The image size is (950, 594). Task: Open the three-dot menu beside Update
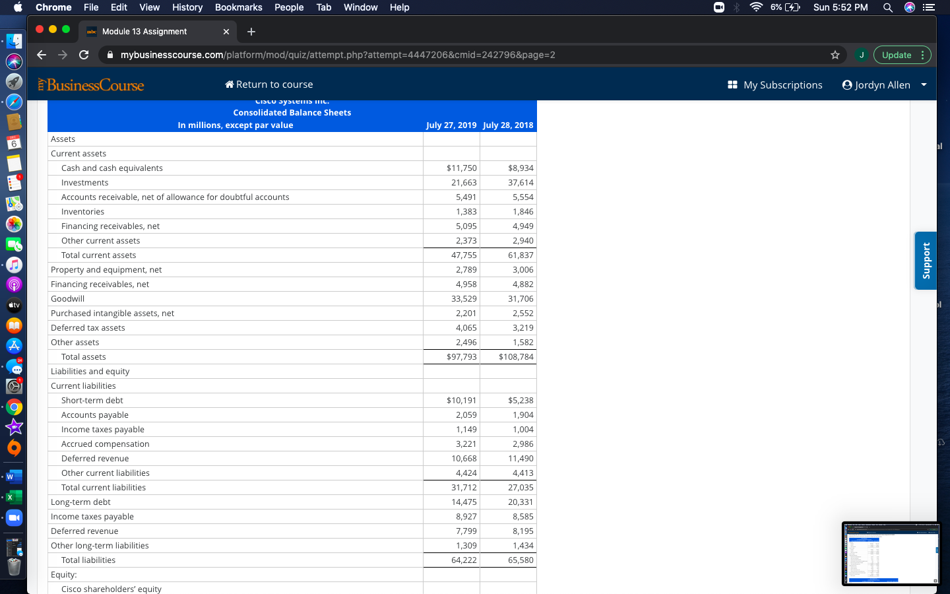pos(923,55)
